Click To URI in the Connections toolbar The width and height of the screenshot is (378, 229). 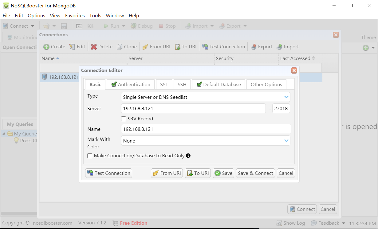[186, 47]
